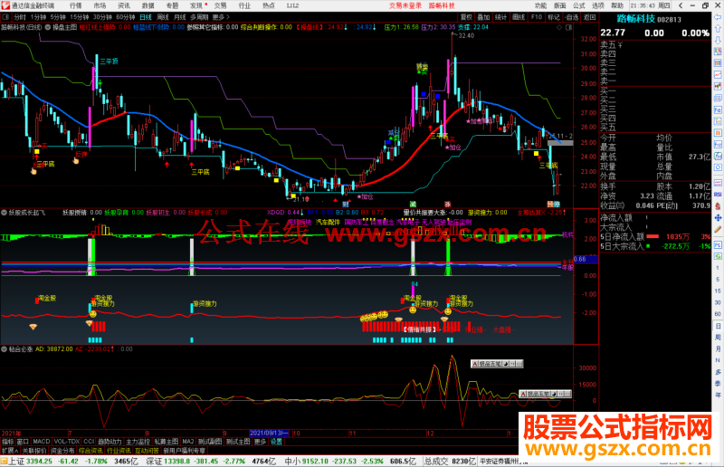Open the 互动问答 tab
This screenshot has height=467, width=724.
coord(147,451)
